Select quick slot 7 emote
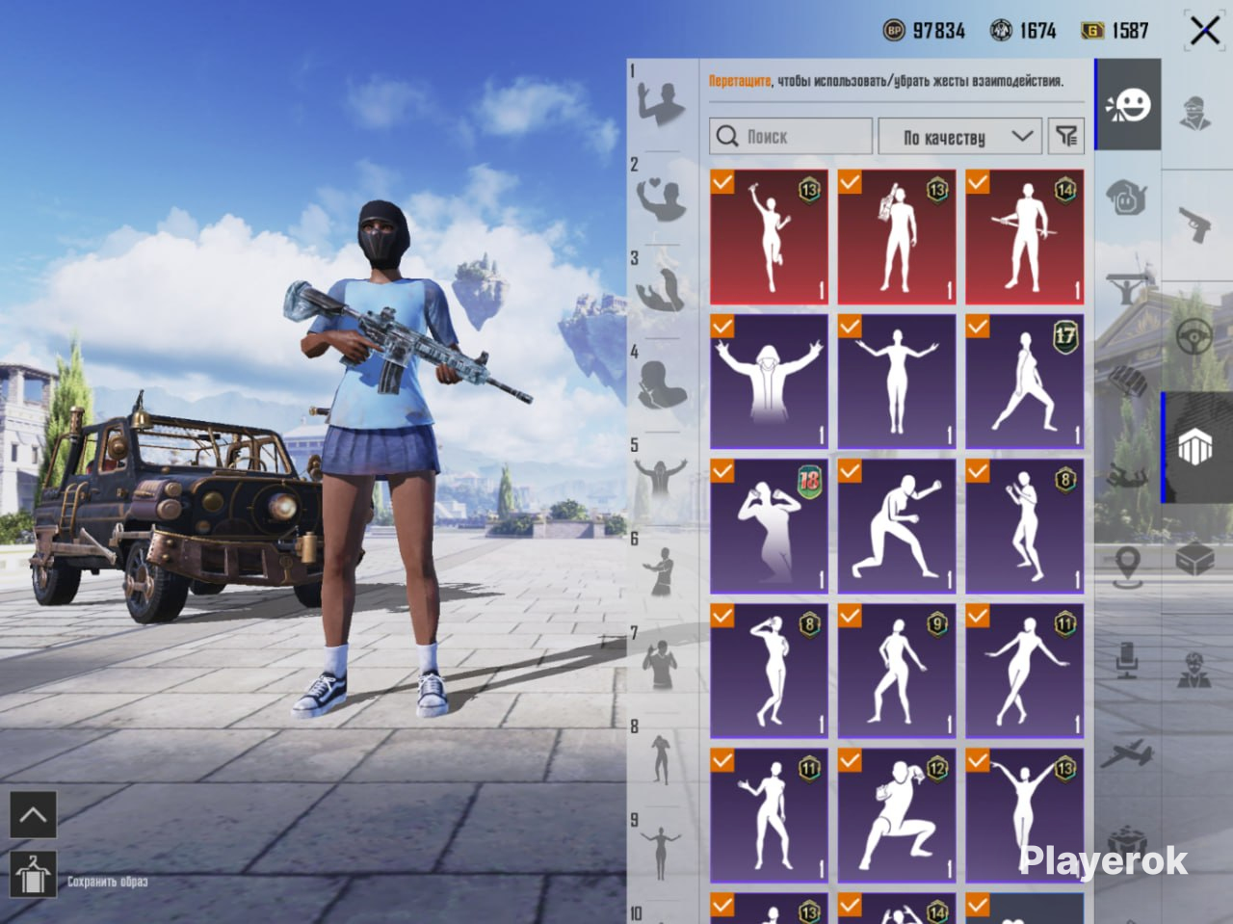1233x924 pixels. tap(662, 665)
